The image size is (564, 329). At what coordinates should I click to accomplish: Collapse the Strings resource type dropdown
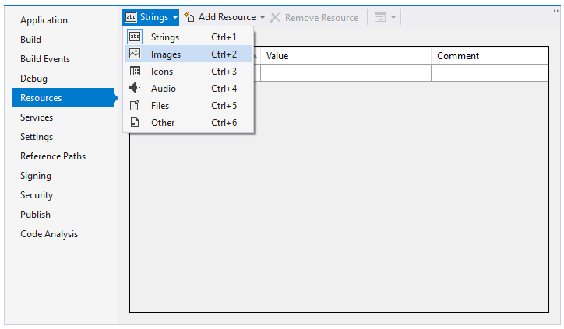tap(151, 17)
